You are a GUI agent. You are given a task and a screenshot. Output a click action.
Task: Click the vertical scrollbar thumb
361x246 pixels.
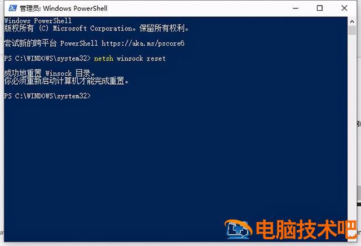tap(352, 30)
